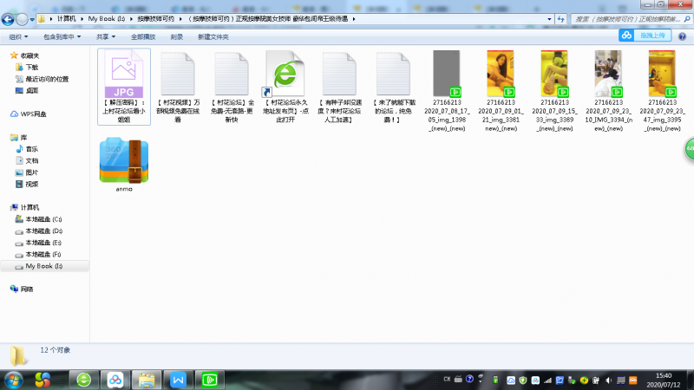Open the 图片 library
The height and width of the screenshot is (390, 694).
click(32, 172)
